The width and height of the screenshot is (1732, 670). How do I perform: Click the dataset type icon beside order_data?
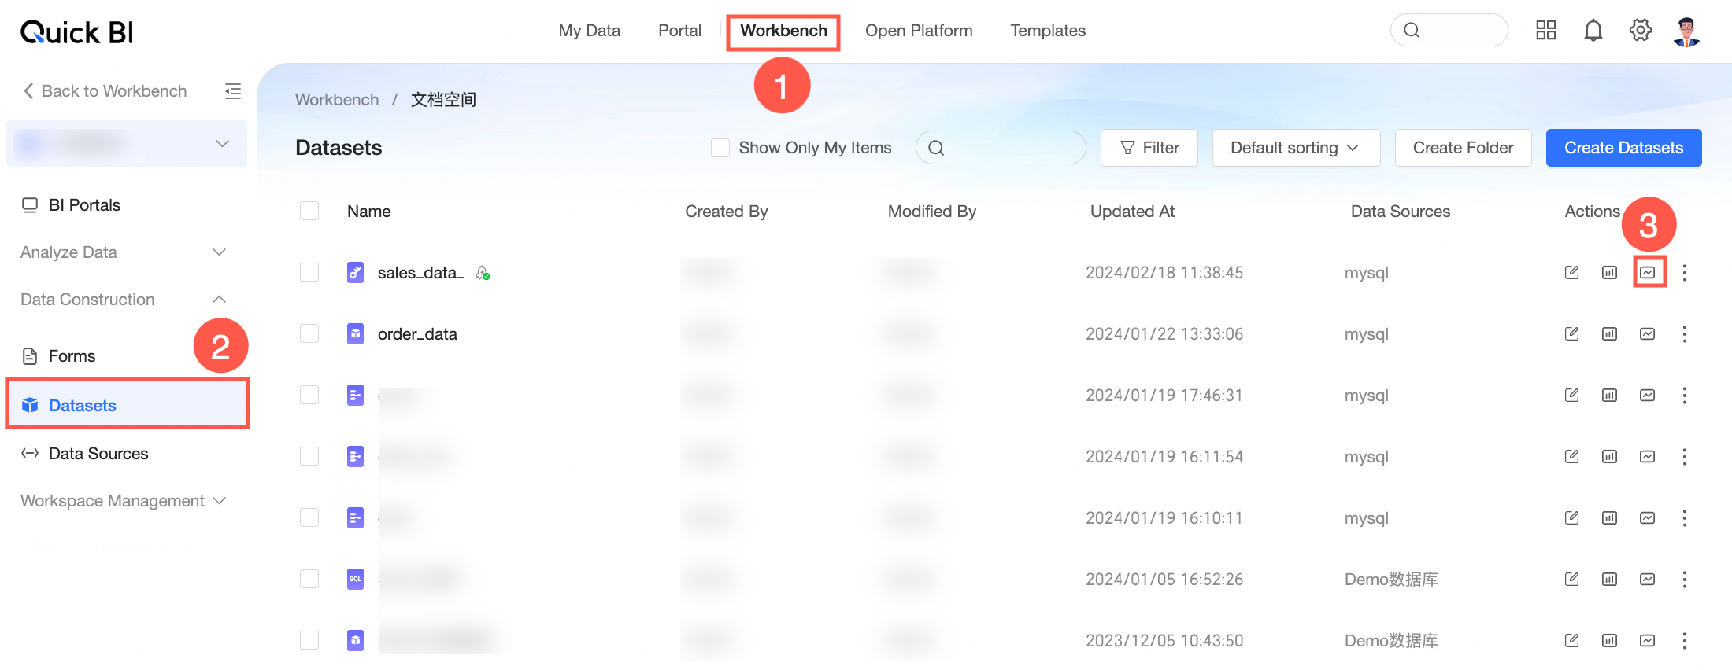(356, 334)
